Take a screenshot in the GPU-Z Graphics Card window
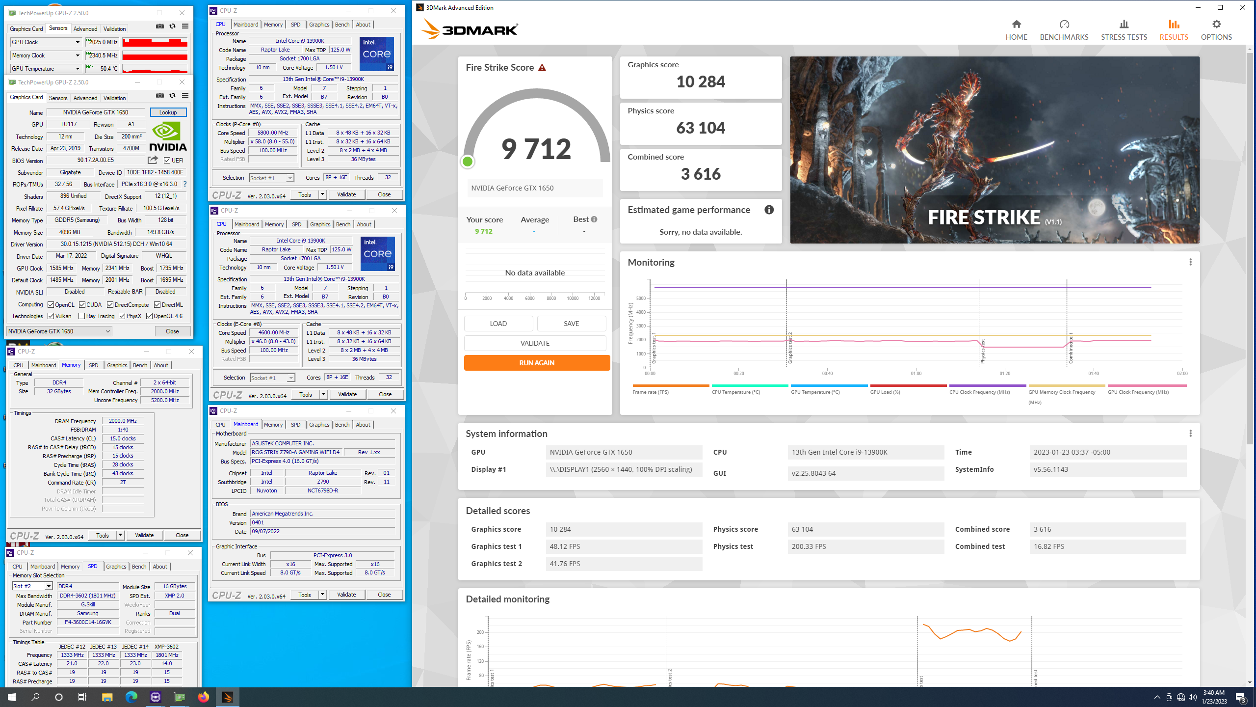Image resolution: width=1256 pixels, height=707 pixels. (x=160, y=95)
